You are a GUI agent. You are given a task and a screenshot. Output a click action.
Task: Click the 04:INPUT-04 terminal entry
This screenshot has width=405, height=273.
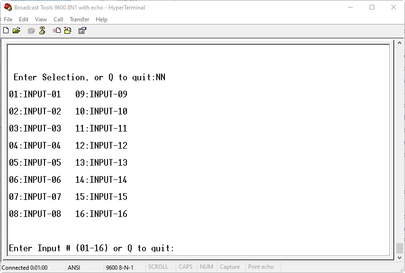35,145
